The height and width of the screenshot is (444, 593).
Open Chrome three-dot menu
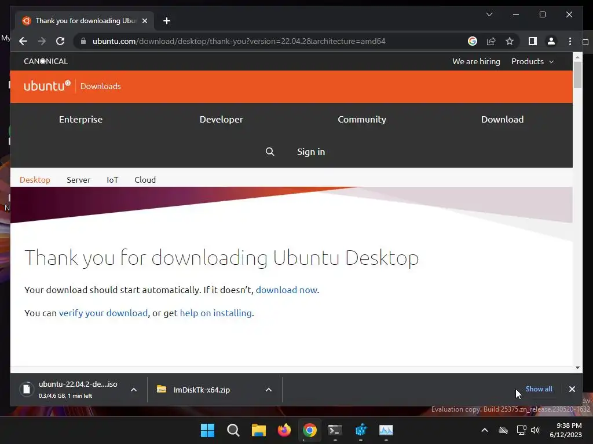[570, 41]
